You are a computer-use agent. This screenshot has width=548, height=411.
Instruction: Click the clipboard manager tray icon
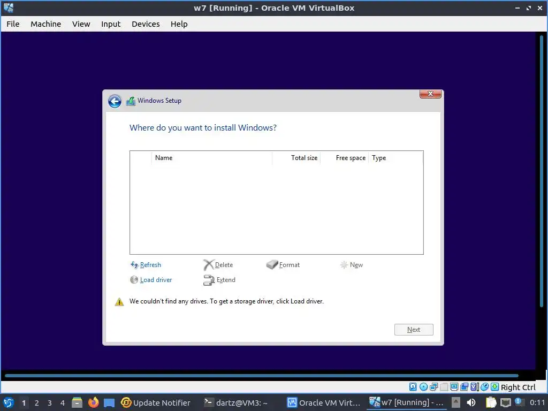491,402
